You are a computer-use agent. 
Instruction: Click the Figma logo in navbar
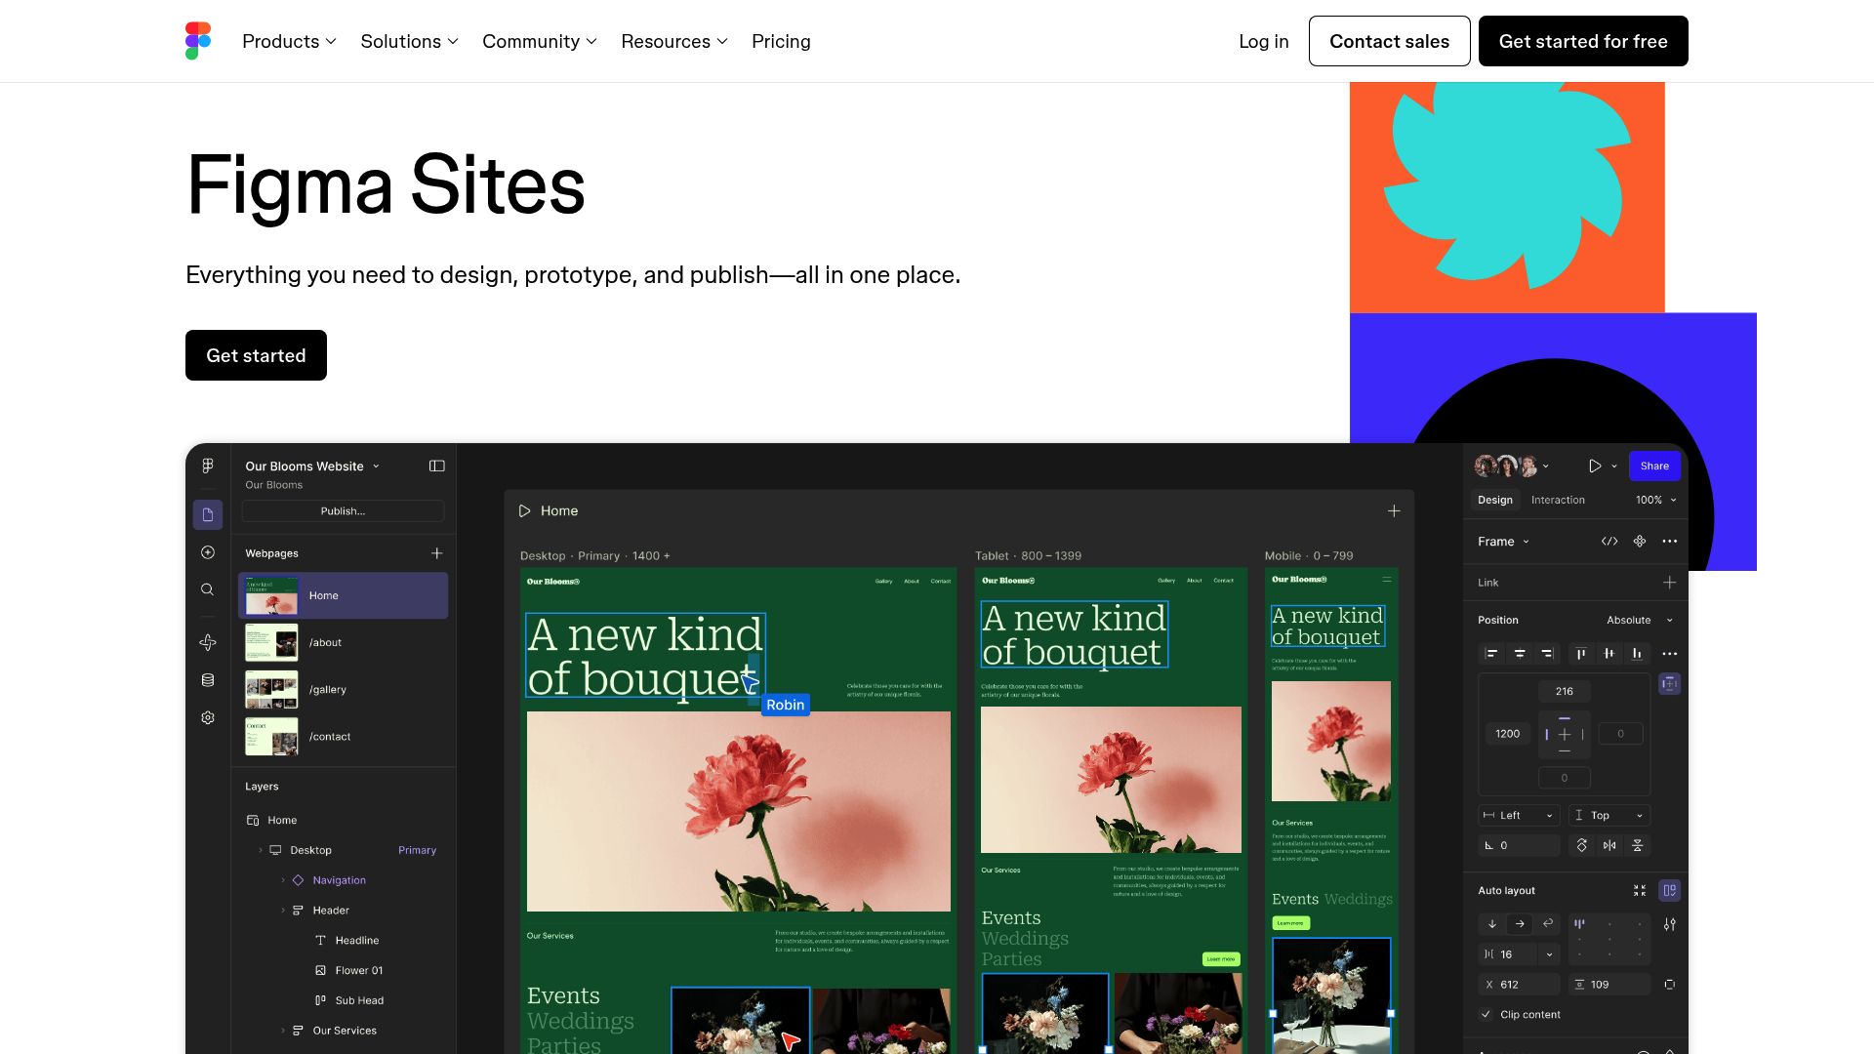[x=198, y=41]
